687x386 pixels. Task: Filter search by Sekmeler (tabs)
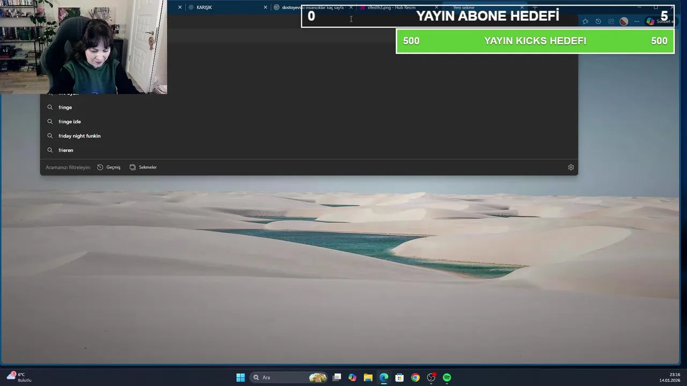[143, 167]
